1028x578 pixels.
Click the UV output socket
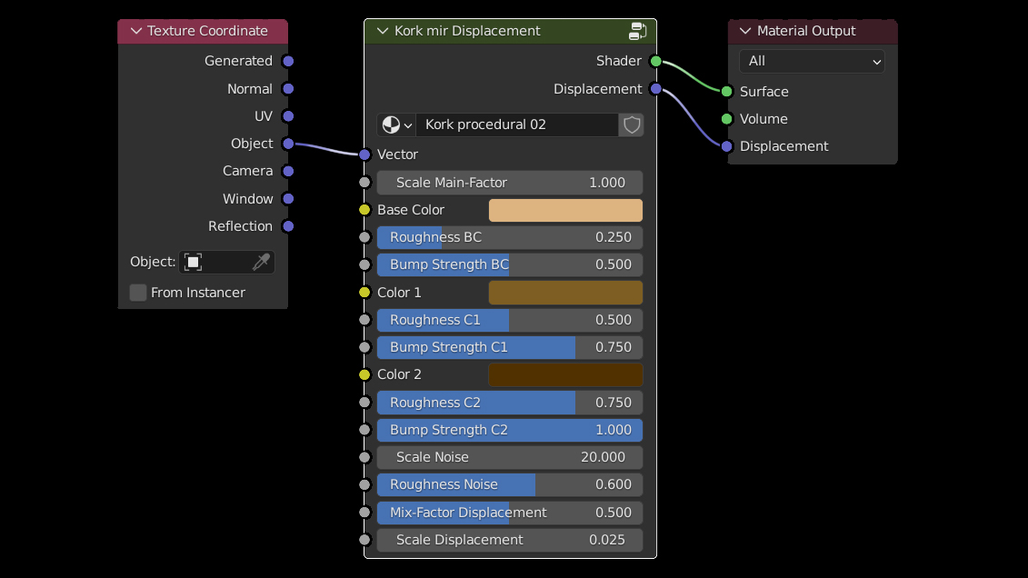288,116
